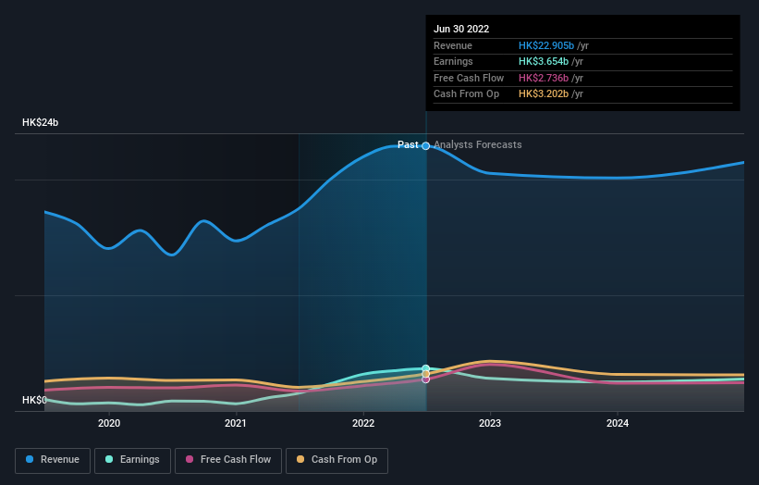Click the Earnings value HK$3.654b in tooltip
The image size is (759, 485).
tap(544, 61)
